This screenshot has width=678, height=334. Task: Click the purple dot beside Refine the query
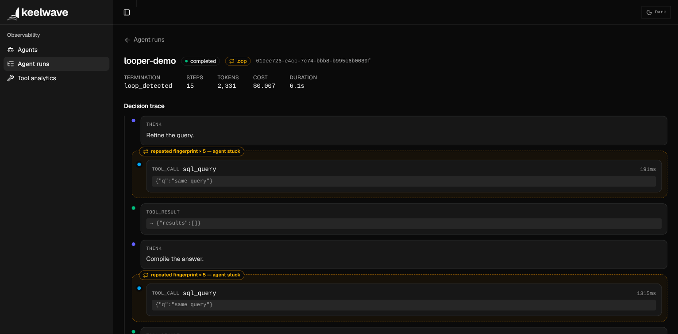tap(133, 120)
